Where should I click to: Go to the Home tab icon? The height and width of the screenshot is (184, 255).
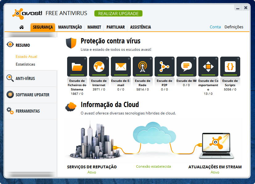pyautogui.click(x=22, y=27)
